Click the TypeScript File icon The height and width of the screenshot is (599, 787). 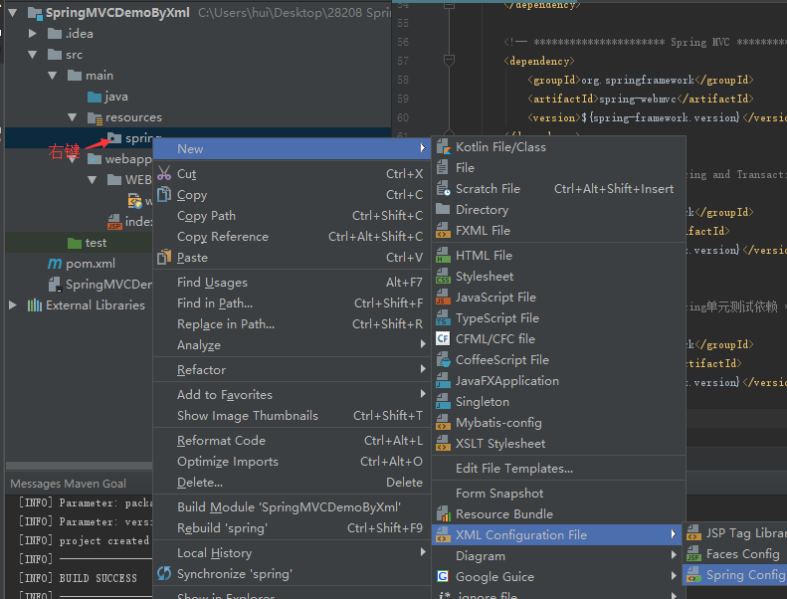point(443,318)
